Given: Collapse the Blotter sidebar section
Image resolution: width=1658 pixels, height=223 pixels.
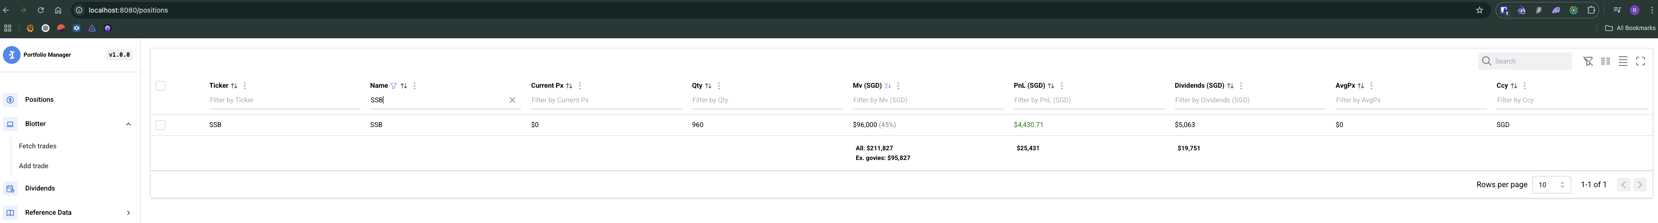Looking at the screenshot, I should pos(128,124).
